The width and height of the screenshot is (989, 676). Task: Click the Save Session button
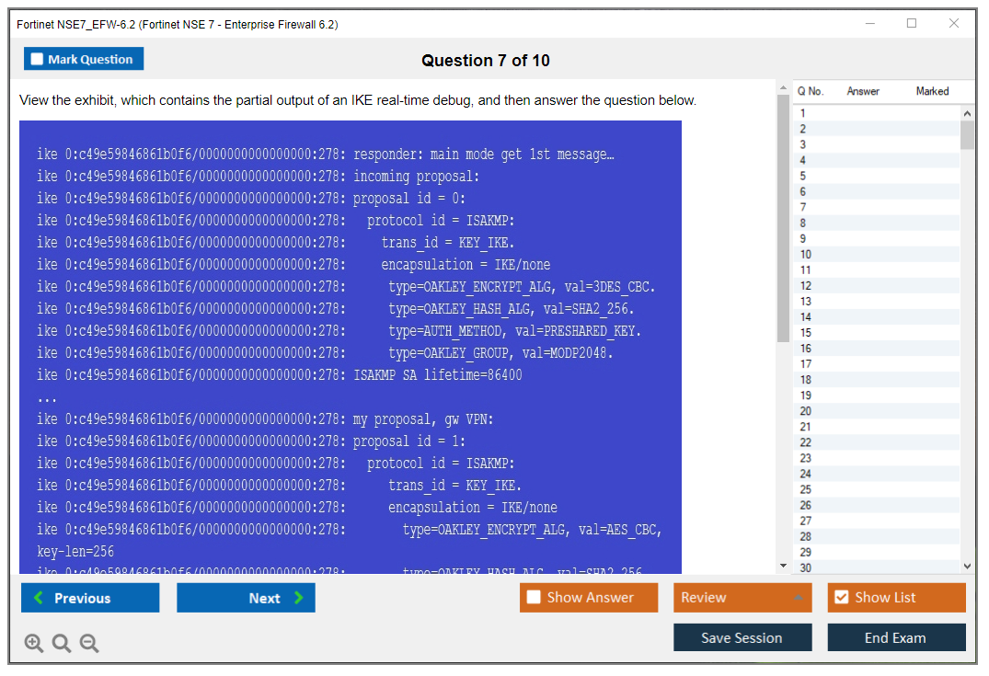[x=742, y=637]
